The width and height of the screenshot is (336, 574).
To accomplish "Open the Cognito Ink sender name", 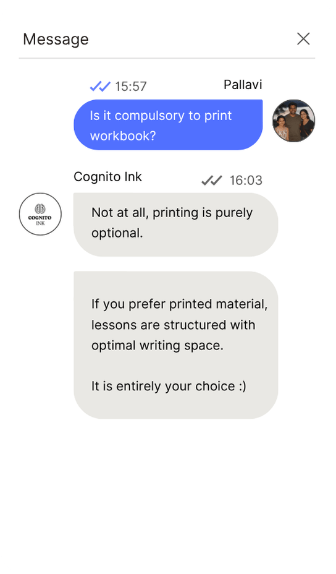I will (107, 177).
